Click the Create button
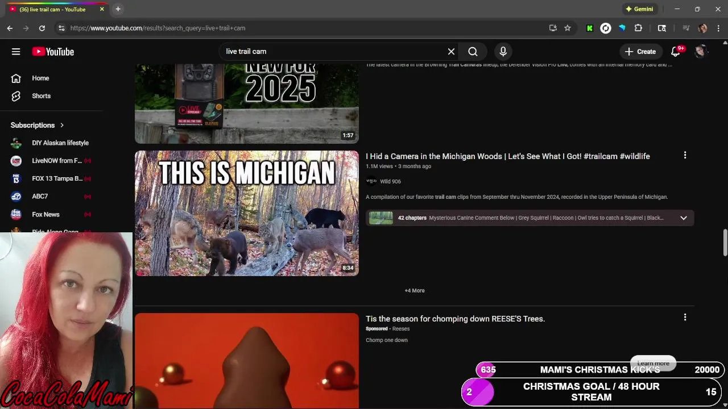The image size is (728, 409). click(x=640, y=52)
